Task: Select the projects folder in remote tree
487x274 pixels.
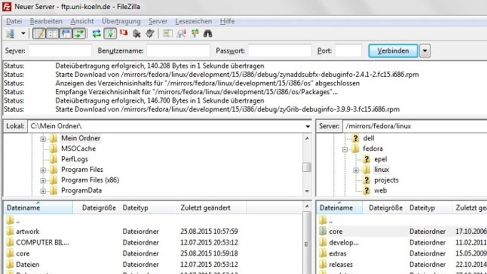Action: [386, 180]
